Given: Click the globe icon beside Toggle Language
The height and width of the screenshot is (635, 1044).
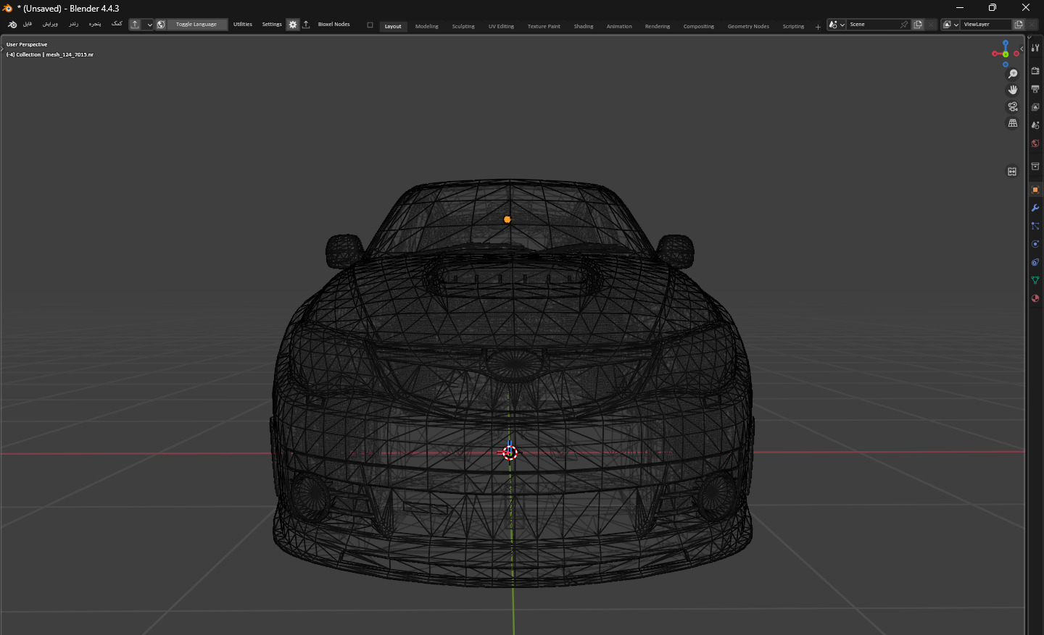Looking at the screenshot, I should pyautogui.click(x=161, y=25).
